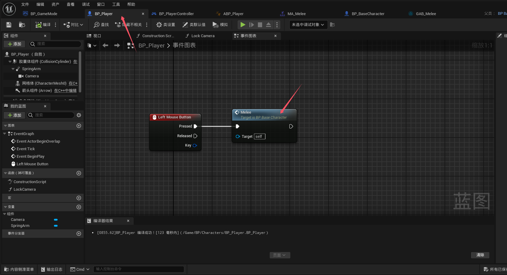Select 网格体 CharacterMesh0 component
The image size is (507, 275).
(x=44, y=83)
